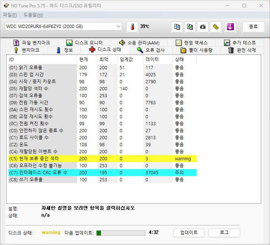Click the HD Tune Pro title bar icon

click(6, 6)
